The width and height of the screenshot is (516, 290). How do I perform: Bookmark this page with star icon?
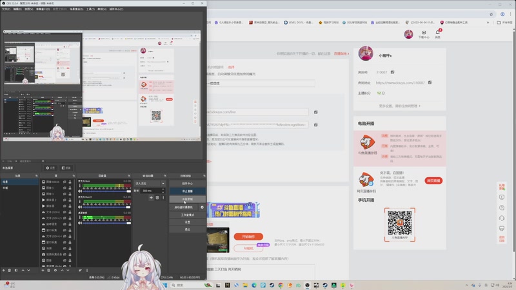[491, 14]
